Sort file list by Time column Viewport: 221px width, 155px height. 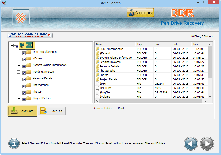pyautogui.click(x=200, y=44)
